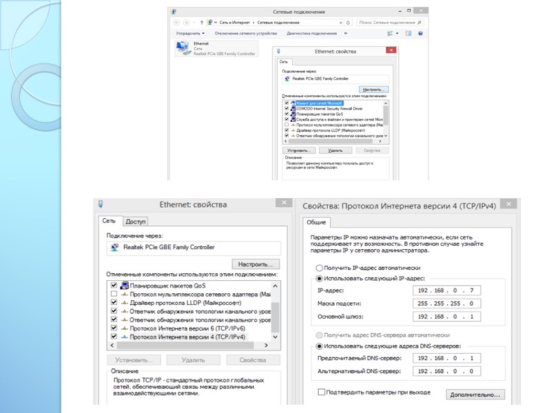Toggle the preview pane icon

click(408, 33)
